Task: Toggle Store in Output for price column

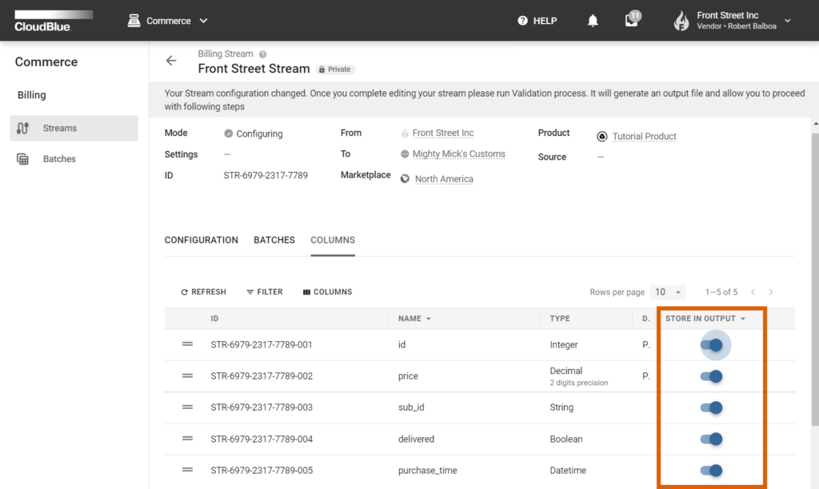Action: 712,376
